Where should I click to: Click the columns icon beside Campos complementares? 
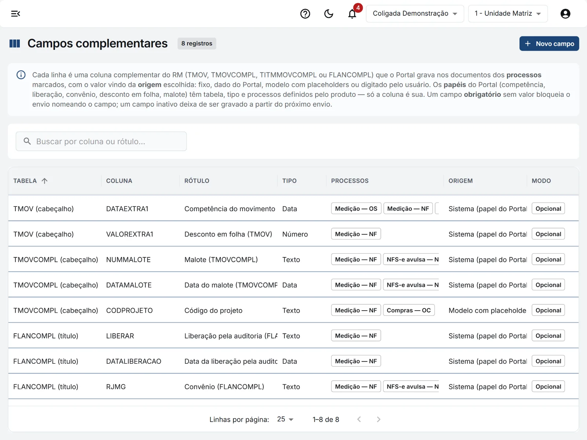click(15, 44)
